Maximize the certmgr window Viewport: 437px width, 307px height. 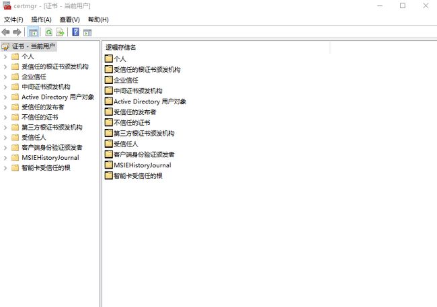pos(403,5)
